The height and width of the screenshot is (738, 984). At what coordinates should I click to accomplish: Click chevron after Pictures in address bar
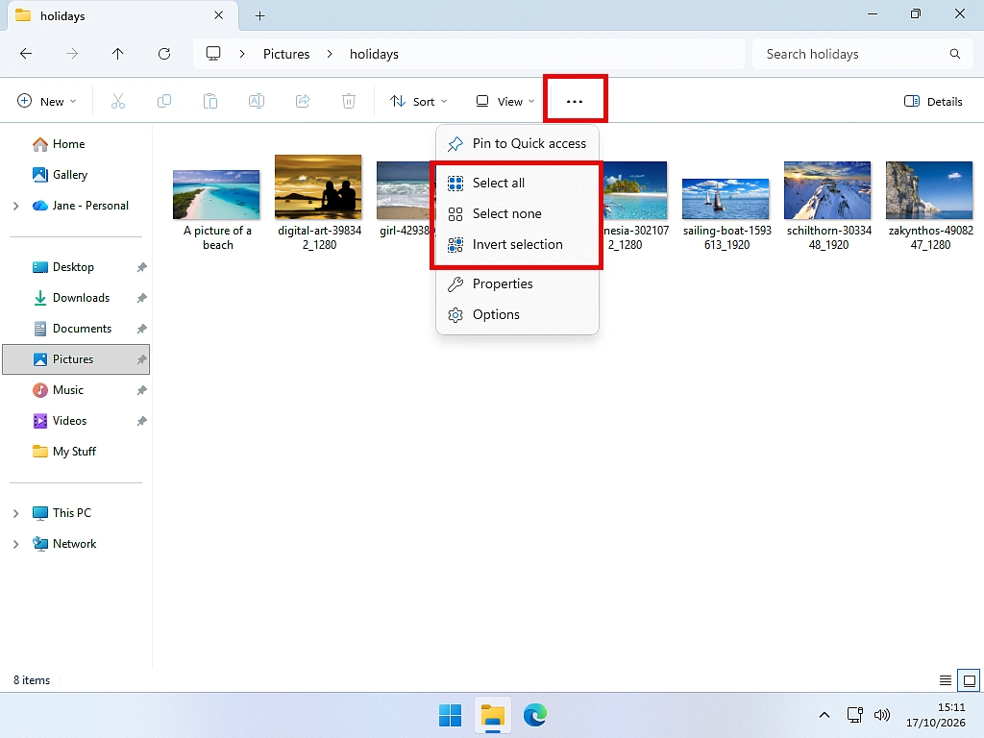[x=330, y=54]
